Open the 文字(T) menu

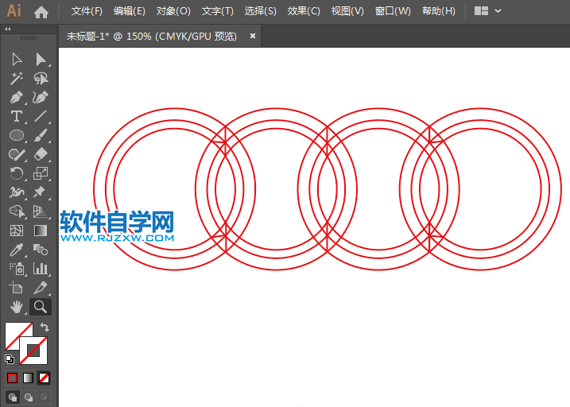pos(217,11)
